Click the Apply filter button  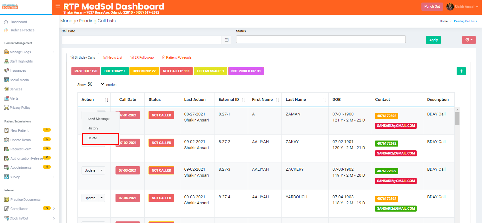pos(433,40)
